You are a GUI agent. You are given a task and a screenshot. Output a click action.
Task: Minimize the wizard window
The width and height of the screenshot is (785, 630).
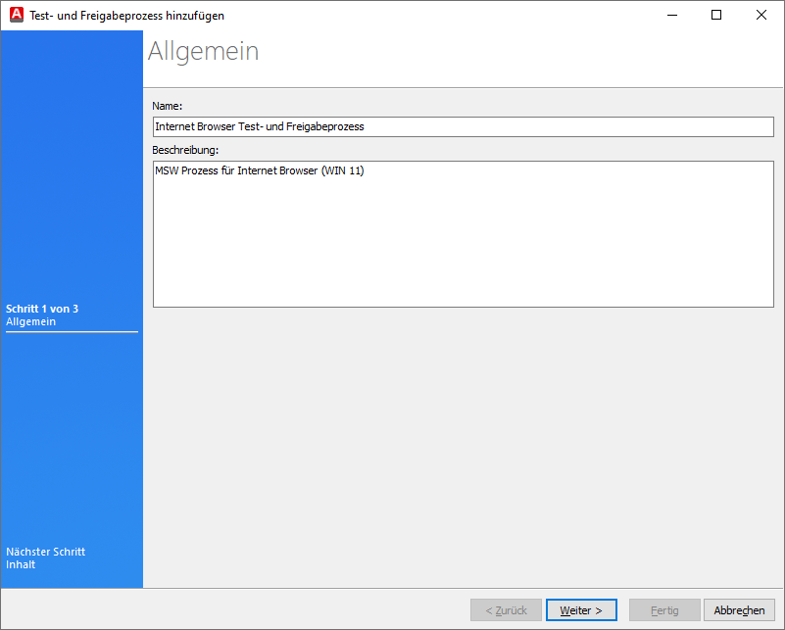click(672, 15)
